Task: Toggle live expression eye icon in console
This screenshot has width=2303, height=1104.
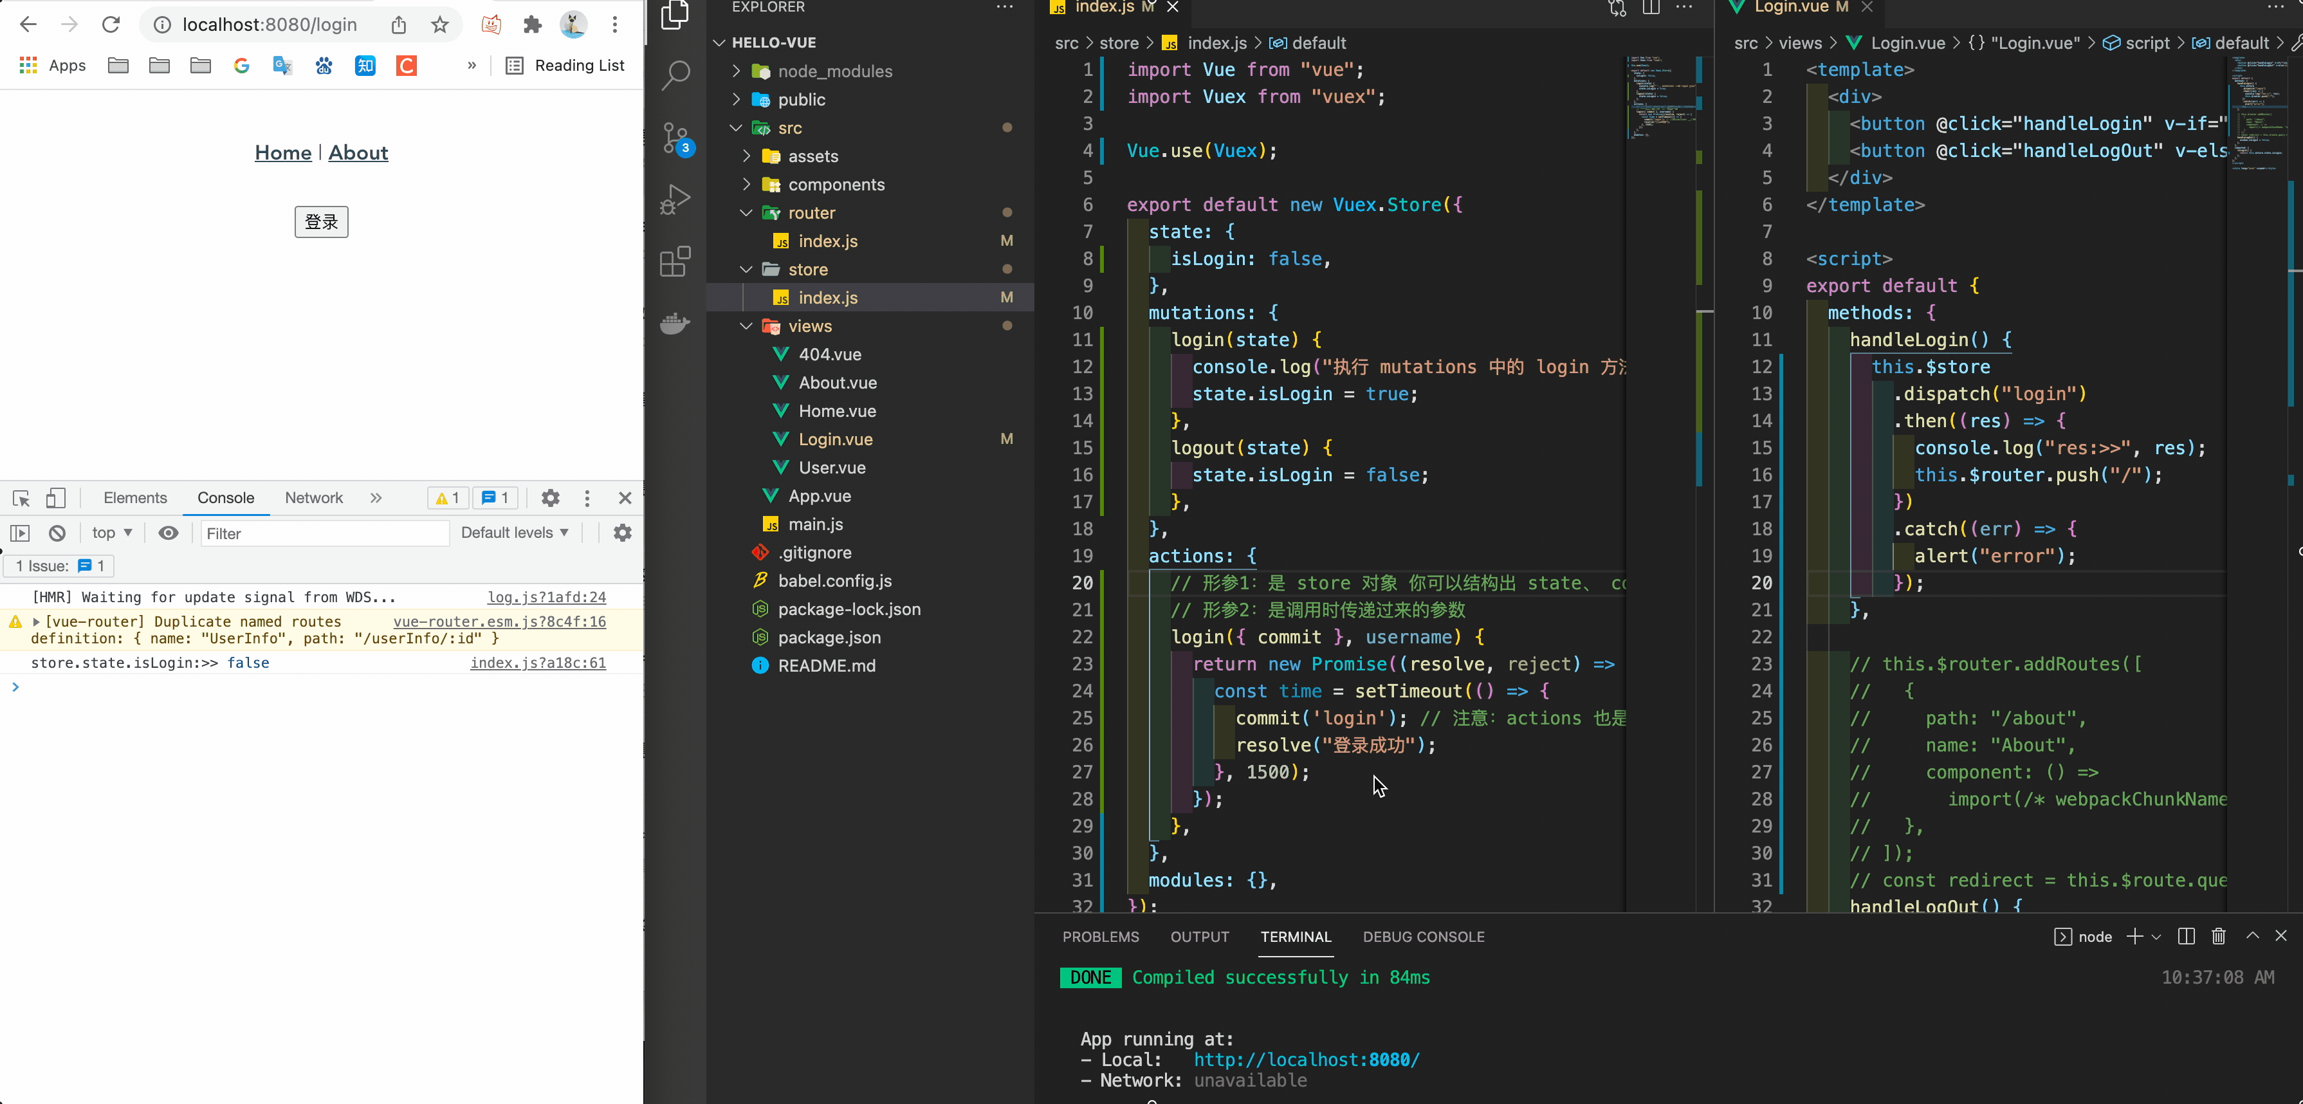Action: tap(168, 533)
